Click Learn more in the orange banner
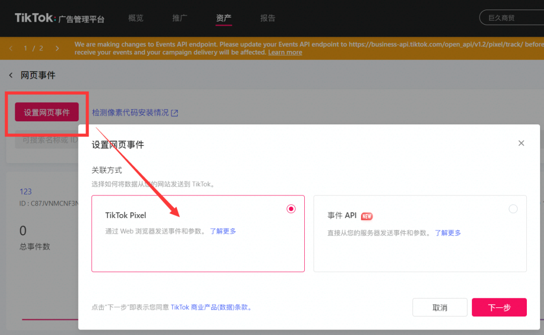 tap(285, 52)
